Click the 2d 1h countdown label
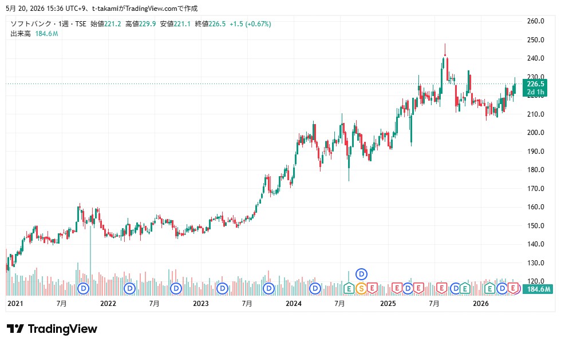This screenshot has height=346, width=561. [x=535, y=92]
